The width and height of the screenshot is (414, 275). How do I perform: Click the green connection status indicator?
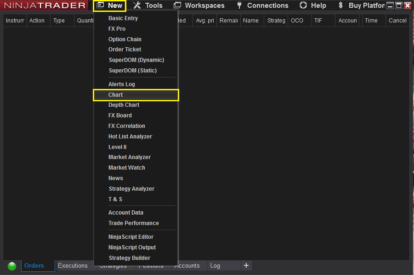[12, 266]
